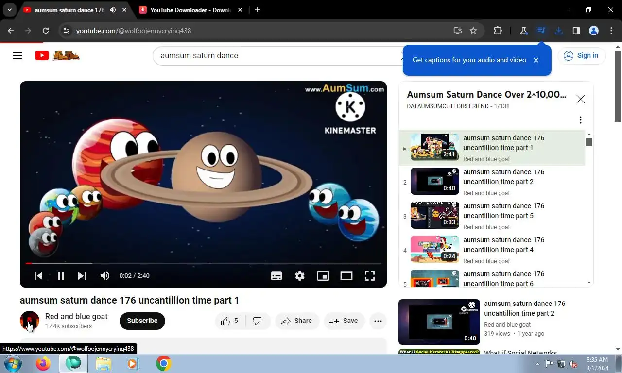Bookmark this page with the star

[x=473, y=31]
